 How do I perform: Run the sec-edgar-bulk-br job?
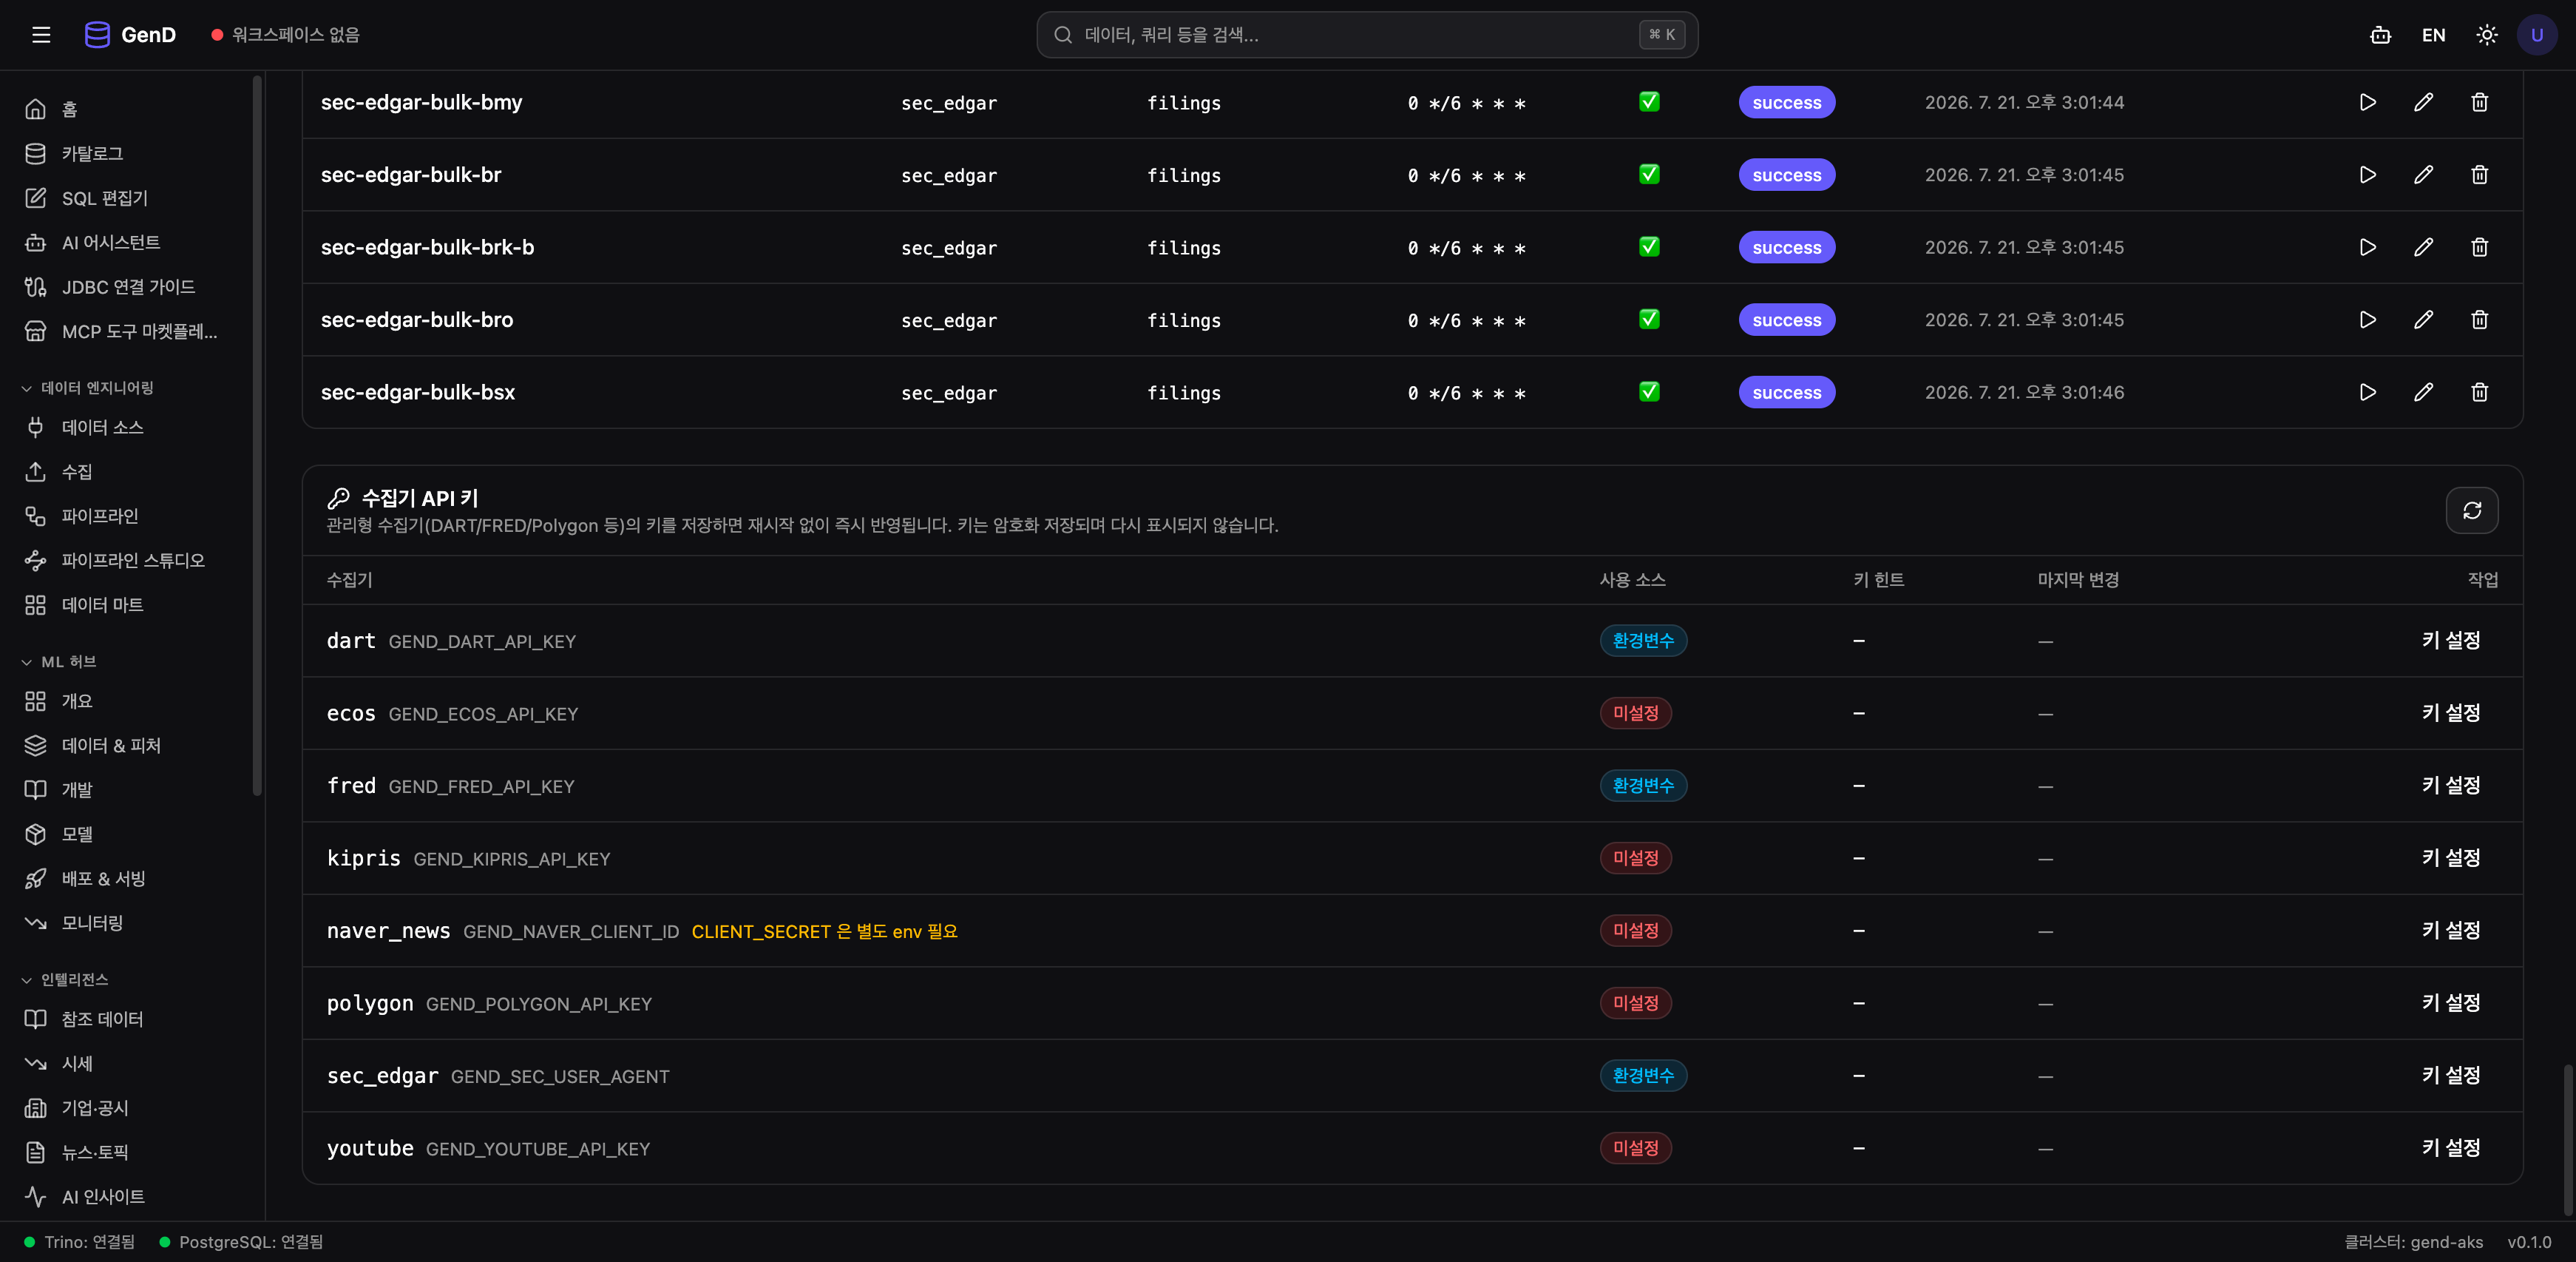point(2367,175)
